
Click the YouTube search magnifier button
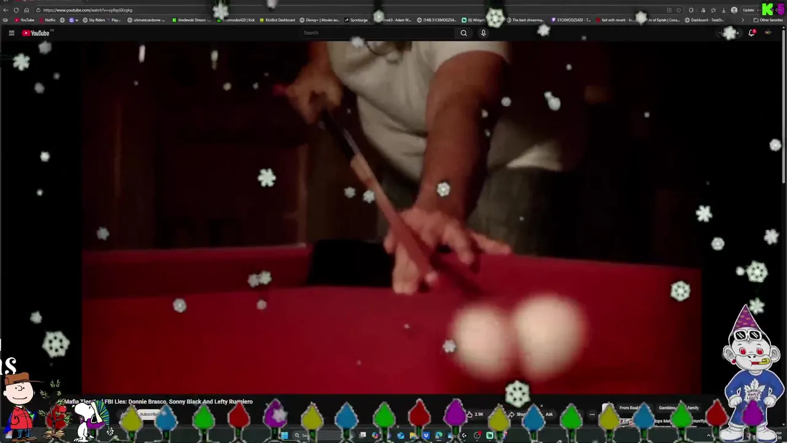464,33
